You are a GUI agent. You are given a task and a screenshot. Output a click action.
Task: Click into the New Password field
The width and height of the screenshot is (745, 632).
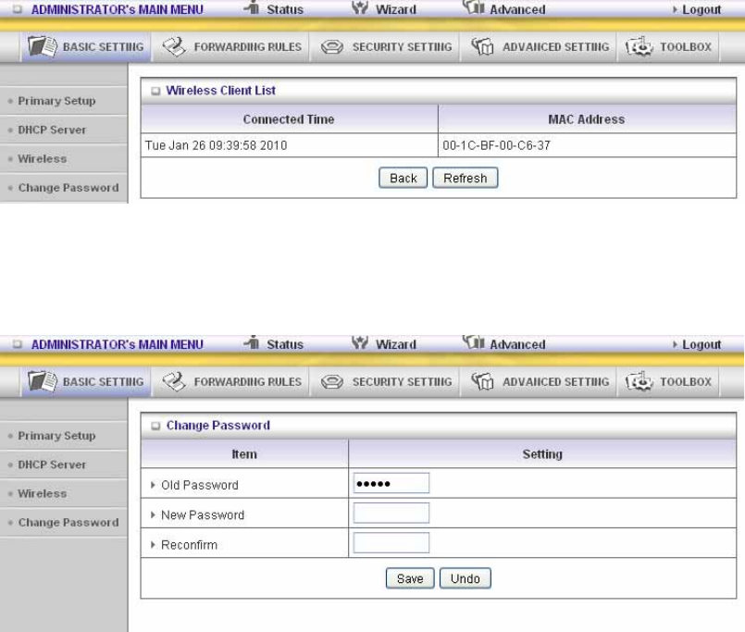tap(391, 514)
